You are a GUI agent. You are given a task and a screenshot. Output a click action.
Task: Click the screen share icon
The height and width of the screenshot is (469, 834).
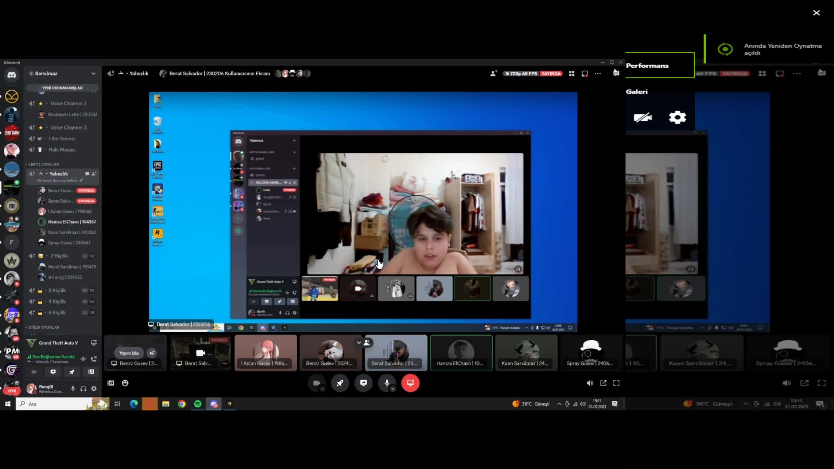pos(364,383)
